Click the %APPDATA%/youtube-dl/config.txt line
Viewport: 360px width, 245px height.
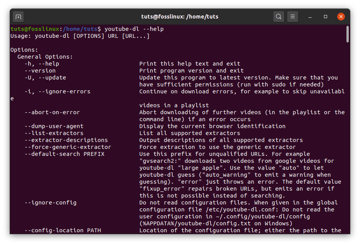click(x=216, y=223)
